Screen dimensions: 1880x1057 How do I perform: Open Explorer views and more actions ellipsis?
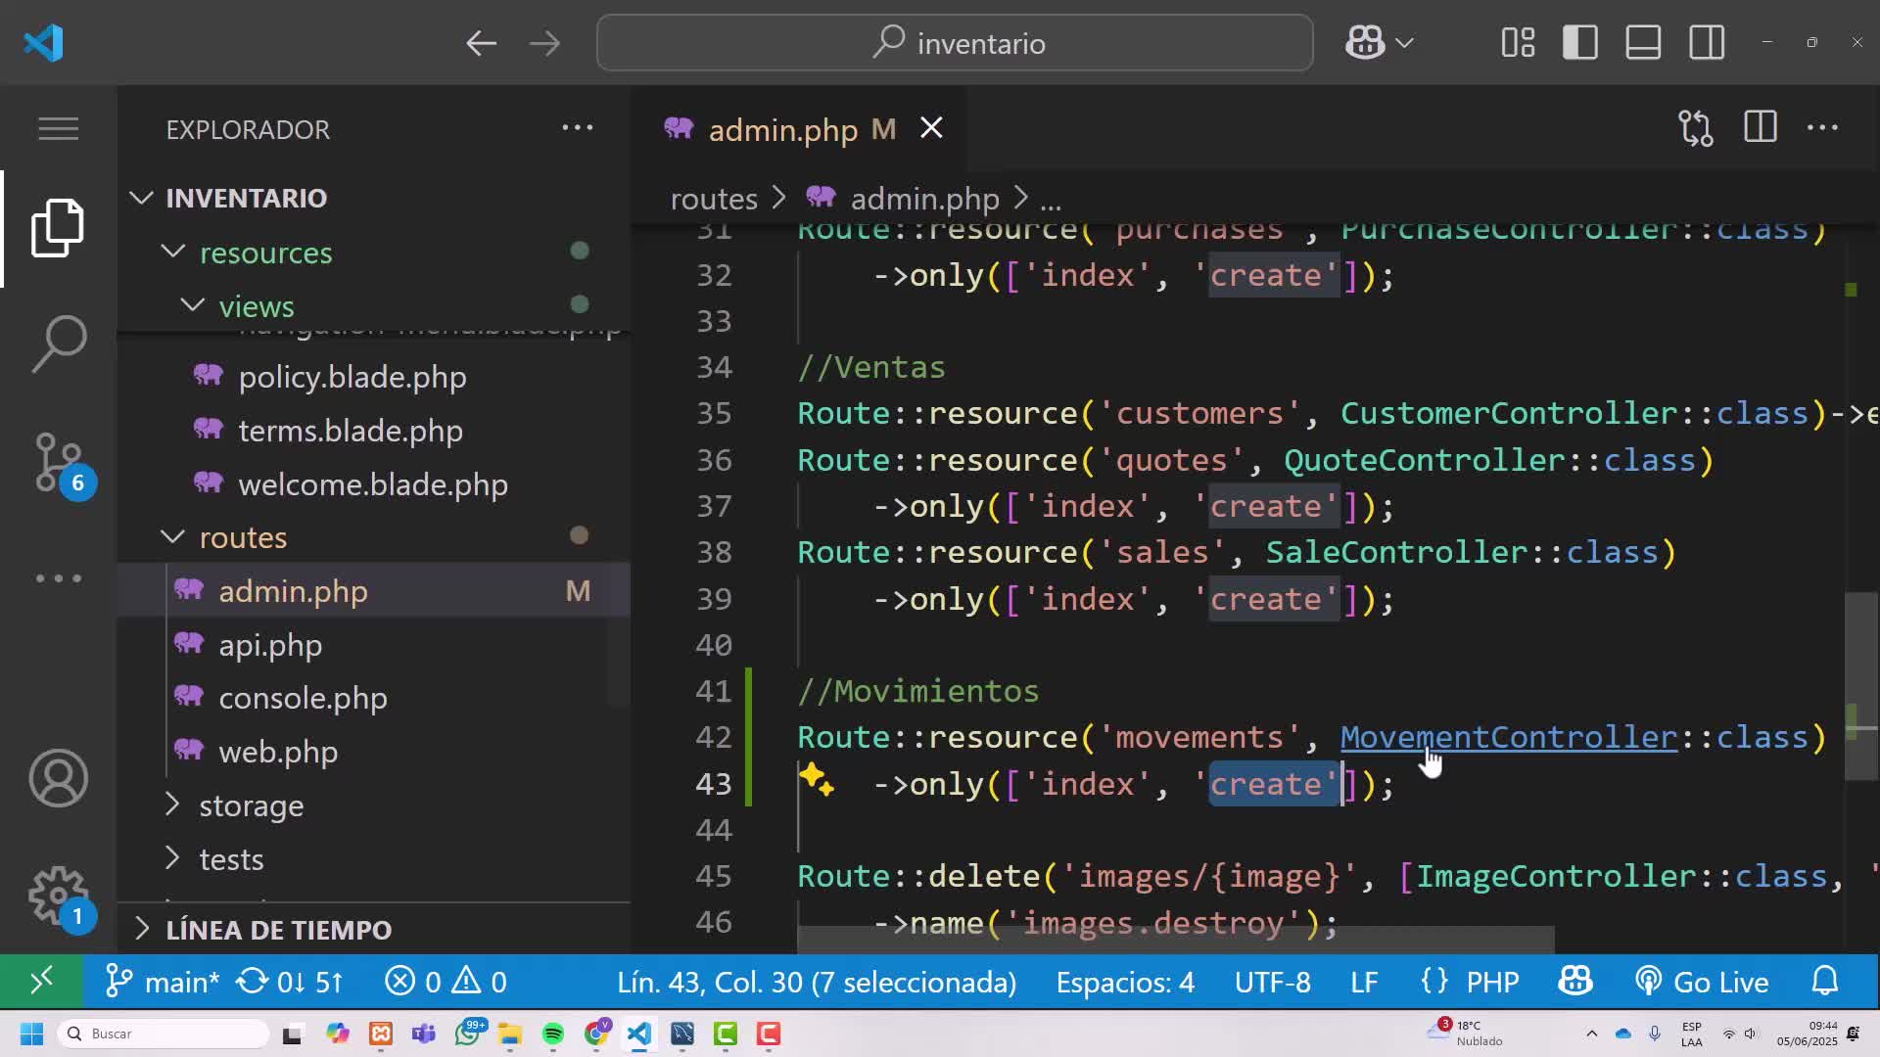coord(577,128)
